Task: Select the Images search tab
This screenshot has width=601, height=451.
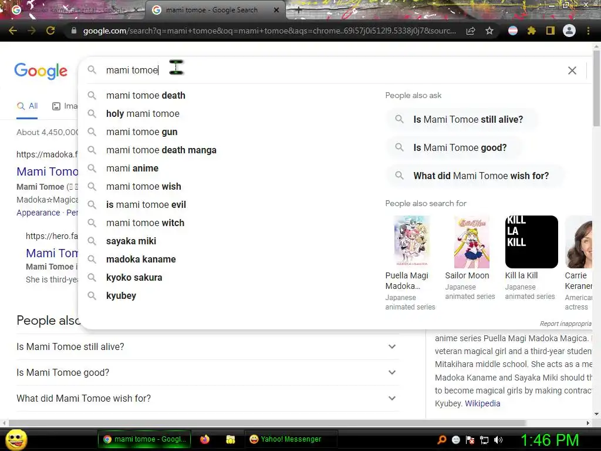Action: click(65, 106)
